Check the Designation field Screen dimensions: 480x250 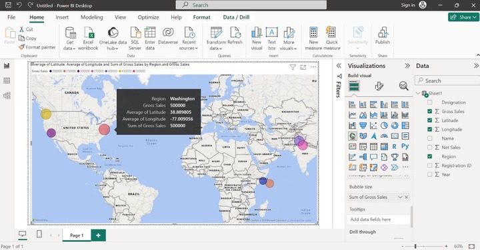(x=430, y=102)
